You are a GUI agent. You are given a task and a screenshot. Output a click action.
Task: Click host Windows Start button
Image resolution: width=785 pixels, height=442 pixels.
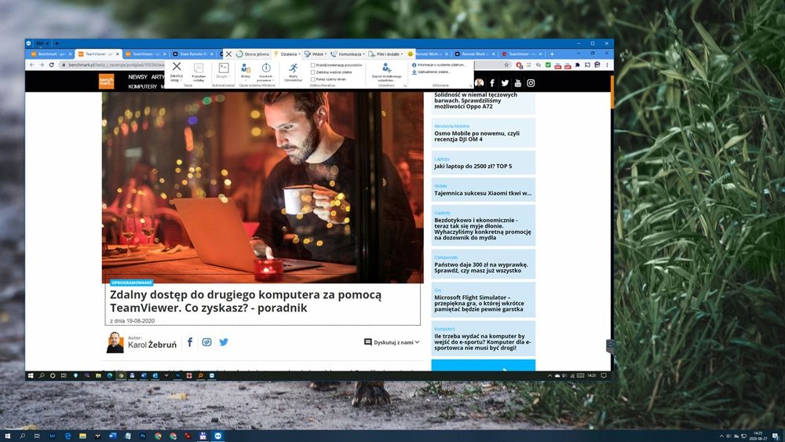pos(7,436)
